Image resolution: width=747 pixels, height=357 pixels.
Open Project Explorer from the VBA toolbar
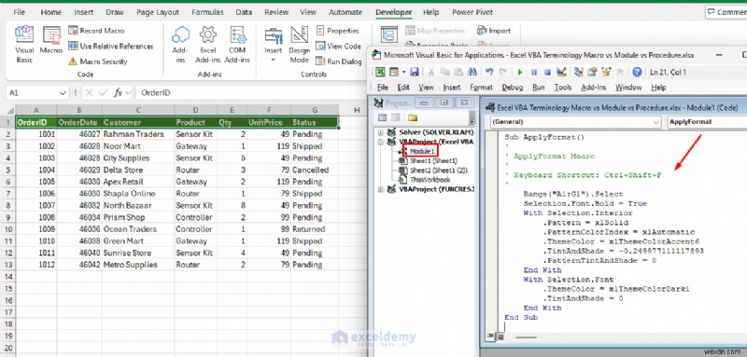[579, 73]
